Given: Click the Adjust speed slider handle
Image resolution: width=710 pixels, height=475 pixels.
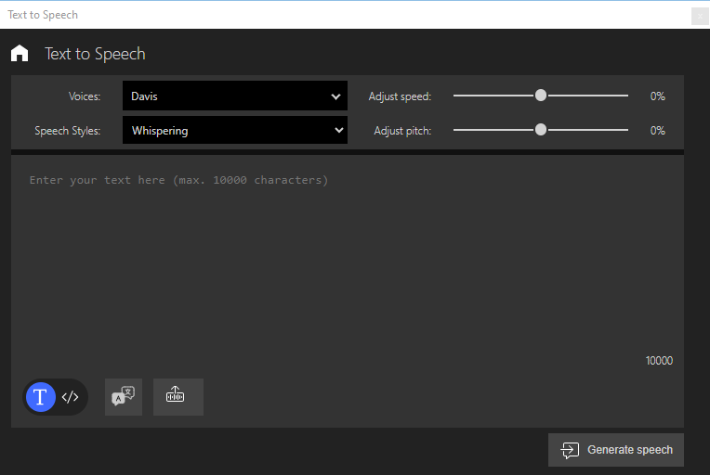Looking at the screenshot, I should [541, 96].
